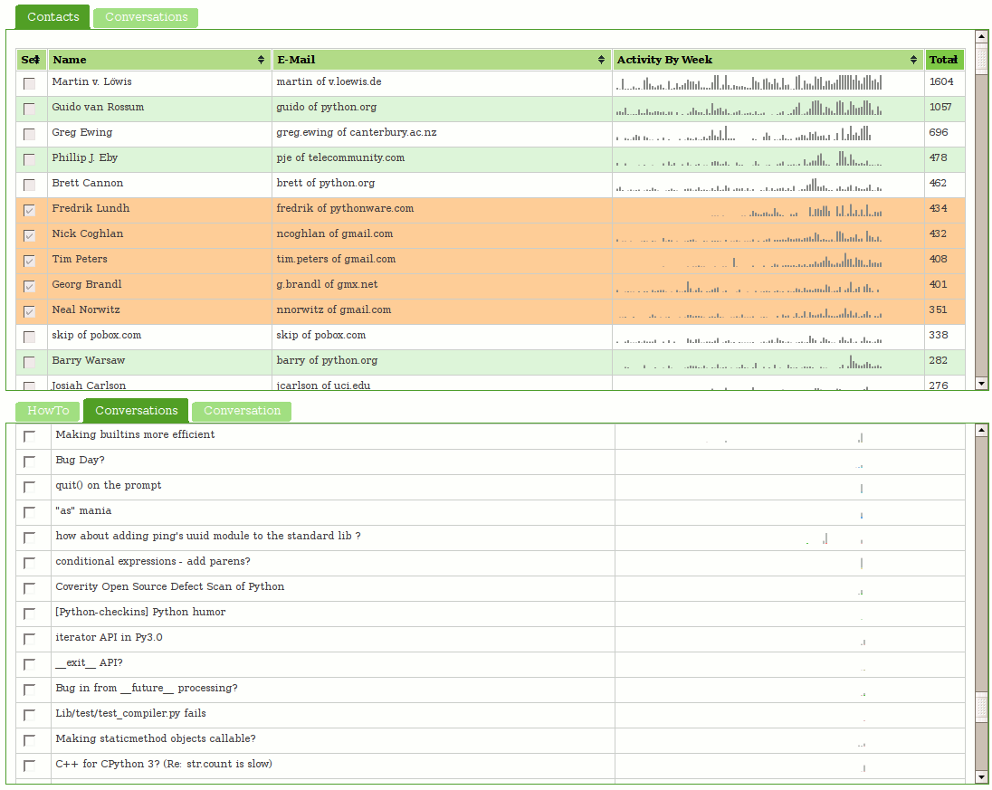
Task: Open 'Making staticmethod objects callable?' conversation
Action: (x=156, y=738)
